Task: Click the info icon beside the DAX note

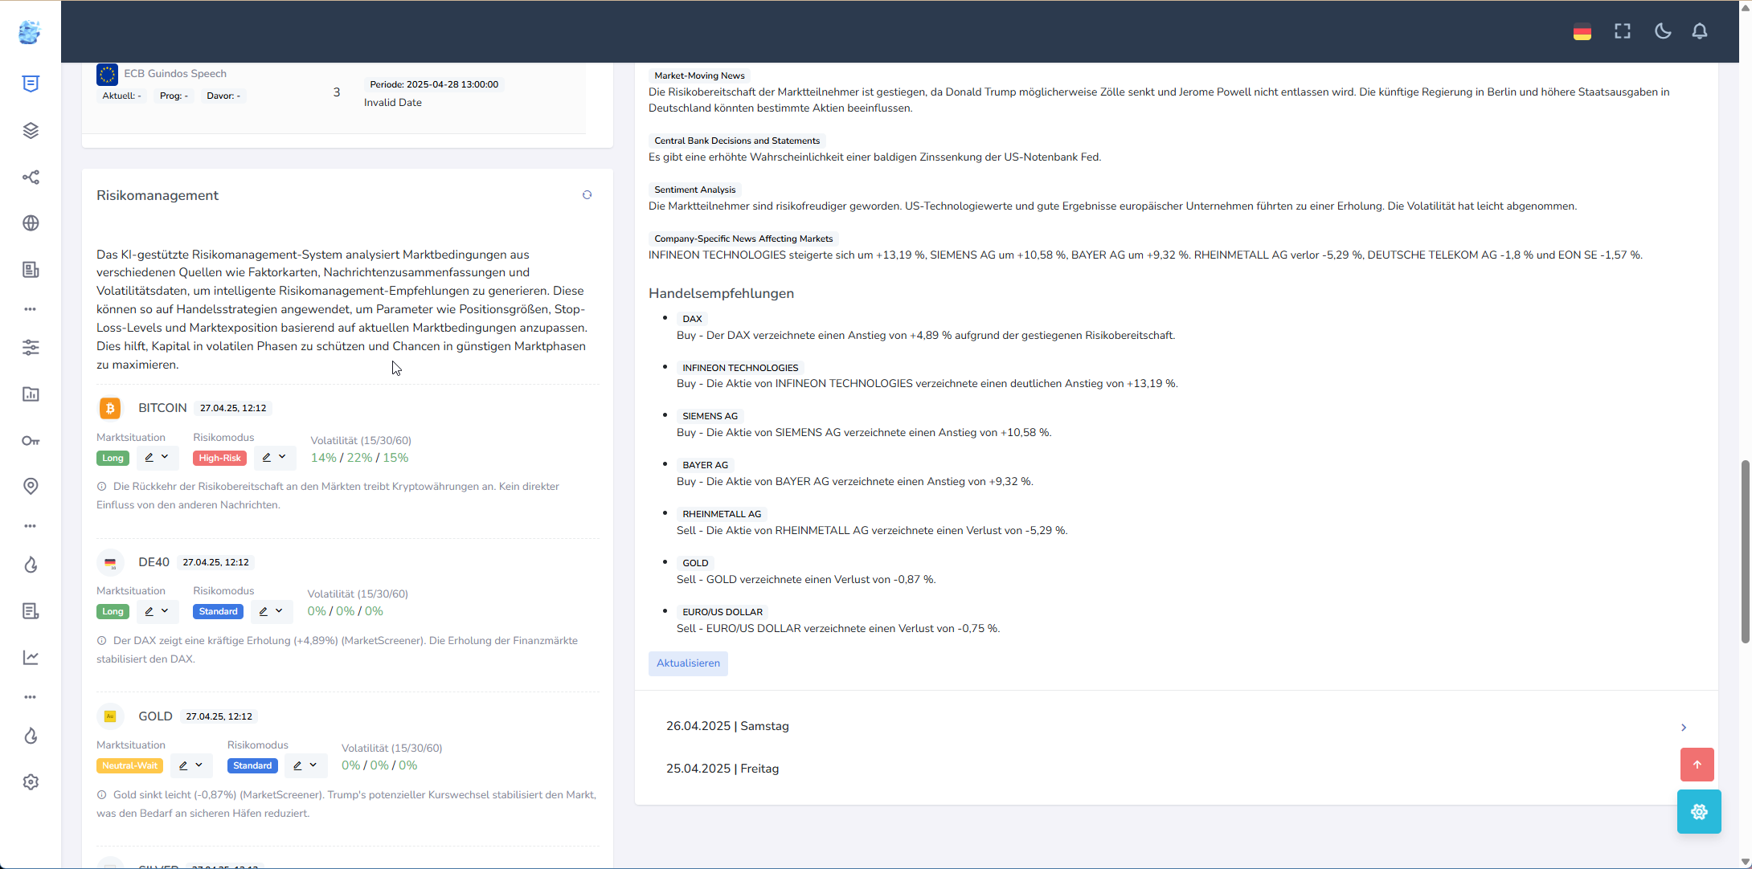Action: [x=102, y=641]
